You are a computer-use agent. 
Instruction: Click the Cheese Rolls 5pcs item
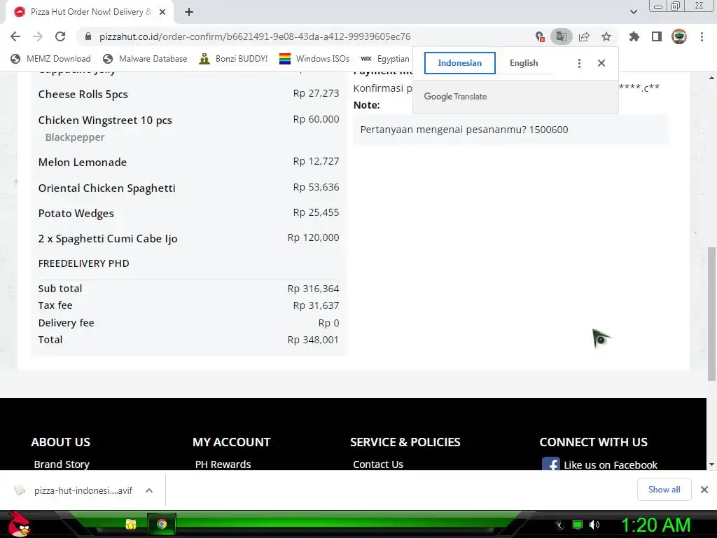[83, 95]
